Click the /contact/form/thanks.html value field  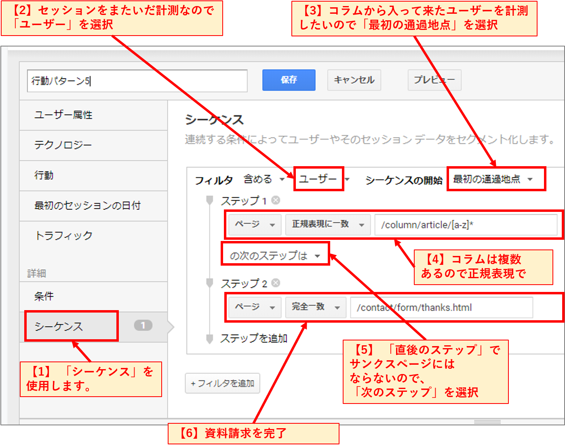tap(441, 308)
